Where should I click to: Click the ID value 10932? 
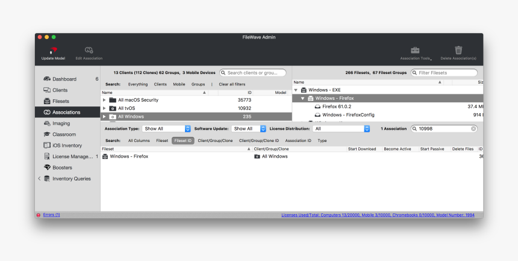pyautogui.click(x=245, y=108)
